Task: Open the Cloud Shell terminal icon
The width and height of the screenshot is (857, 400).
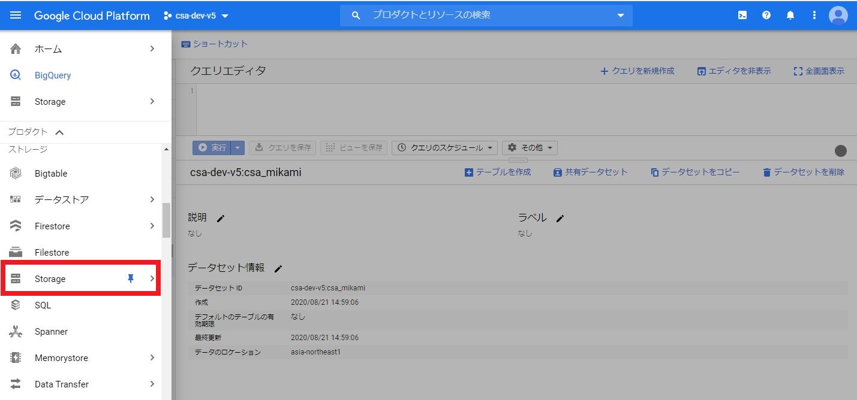Action: tap(742, 15)
